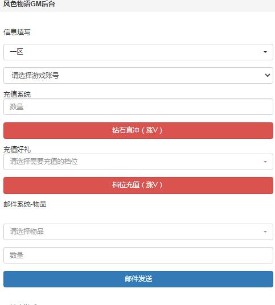275x305 pixels.
Task: Click the gray header bar beside the title
Action: (166, 5)
